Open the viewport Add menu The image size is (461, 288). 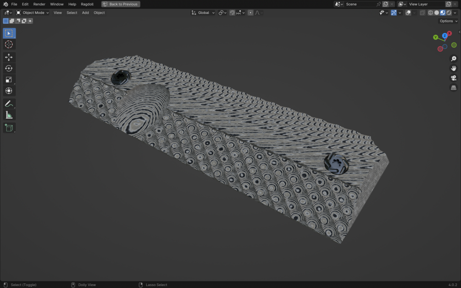click(85, 13)
